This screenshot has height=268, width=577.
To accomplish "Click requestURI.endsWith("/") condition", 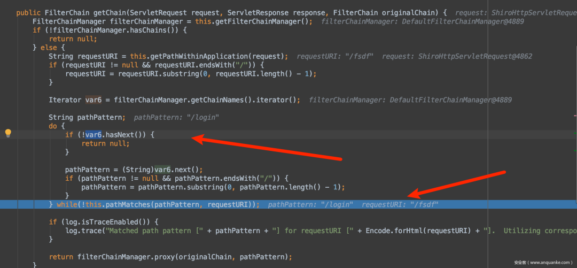I will 207,65.
